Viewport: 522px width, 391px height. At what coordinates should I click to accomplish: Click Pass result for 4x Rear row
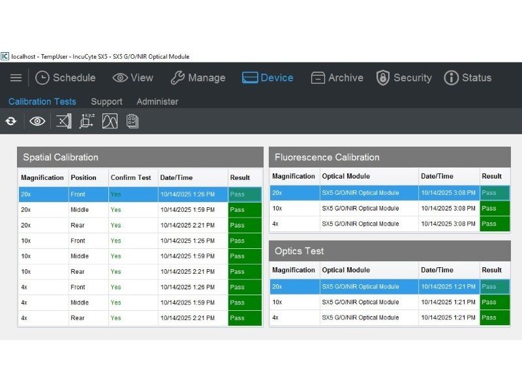tap(245, 318)
